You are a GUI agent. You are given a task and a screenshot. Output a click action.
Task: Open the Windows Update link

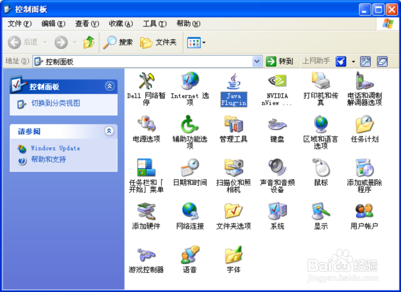[x=56, y=148]
